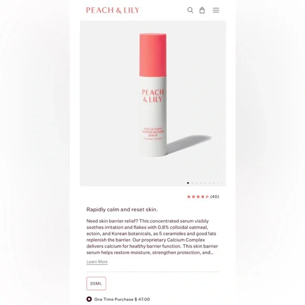305x305 pixels.
Task: Open the shopping bag icon
Action: point(202,10)
